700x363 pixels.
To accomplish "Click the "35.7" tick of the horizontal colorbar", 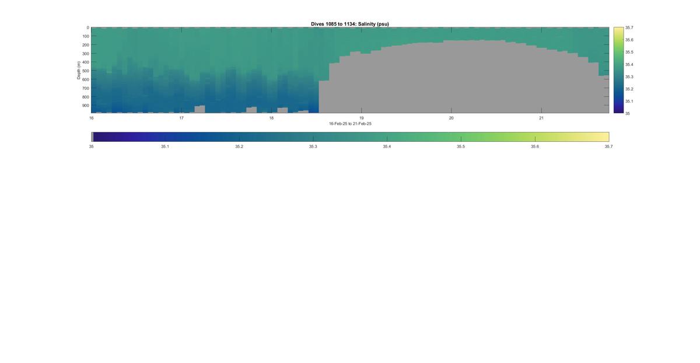I will pyautogui.click(x=608, y=146).
